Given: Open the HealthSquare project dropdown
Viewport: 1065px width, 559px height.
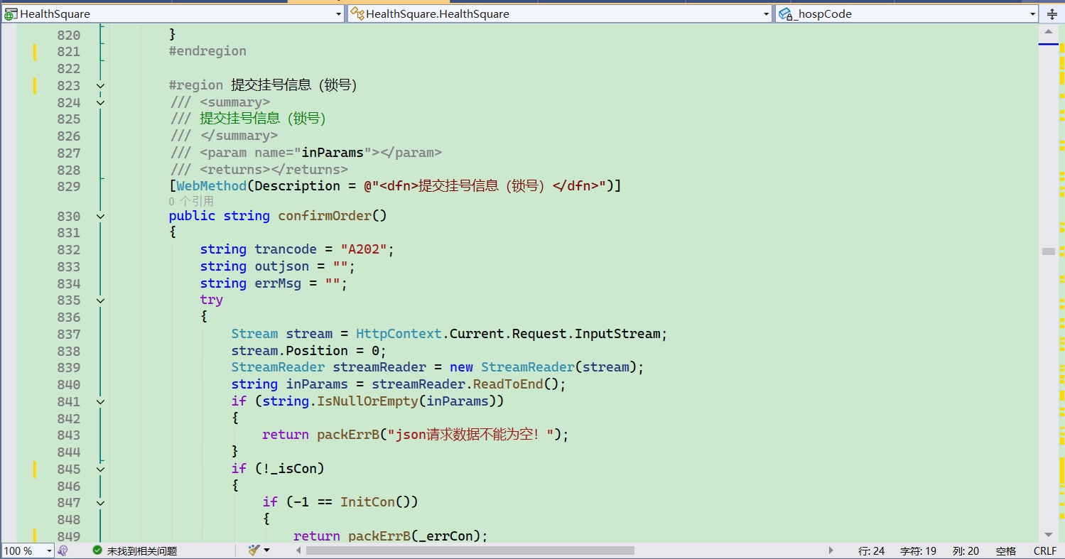Looking at the screenshot, I should point(173,14).
